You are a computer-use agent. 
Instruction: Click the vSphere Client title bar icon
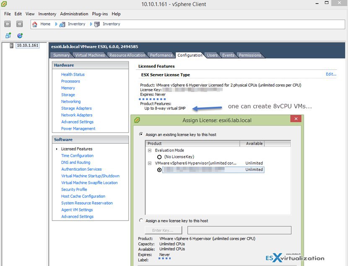[x=4, y=3]
